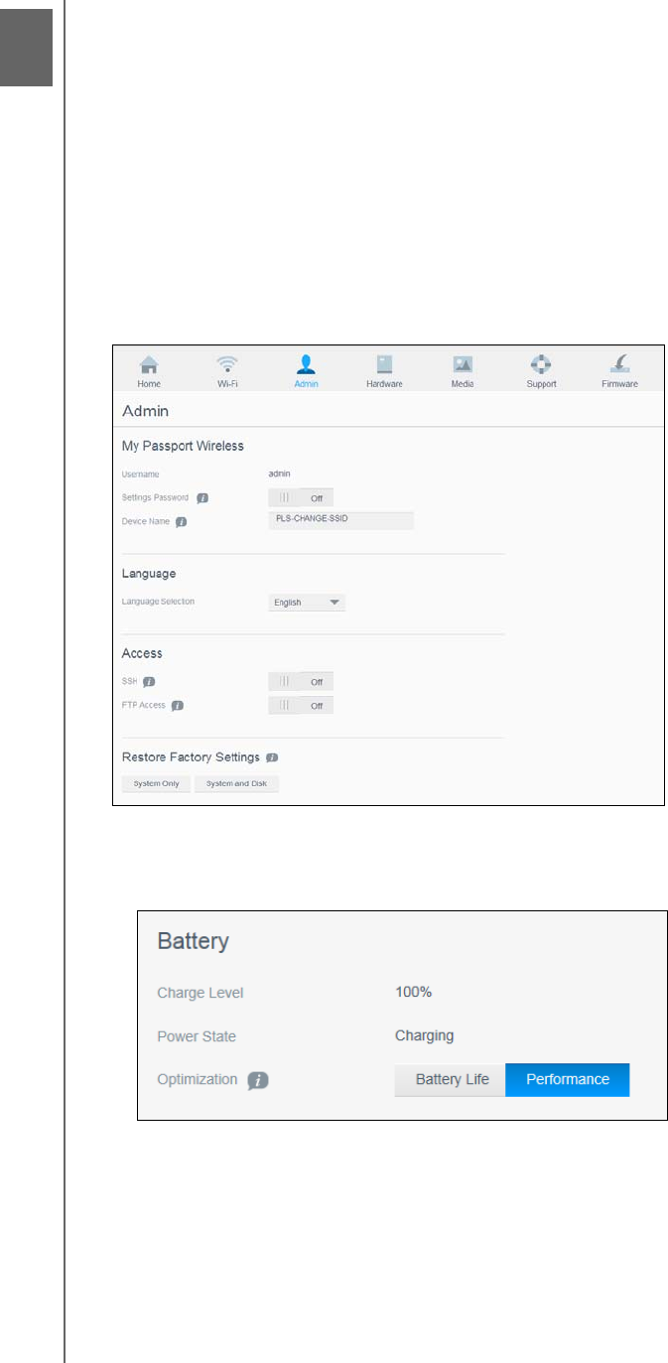Show info for Device Name

pos(182,521)
